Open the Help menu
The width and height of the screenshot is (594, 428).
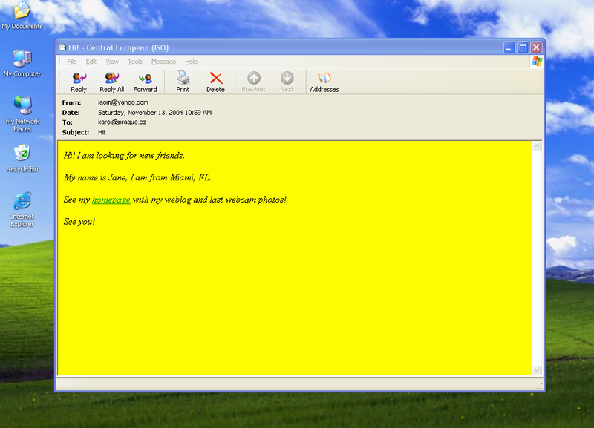click(192, 62)
